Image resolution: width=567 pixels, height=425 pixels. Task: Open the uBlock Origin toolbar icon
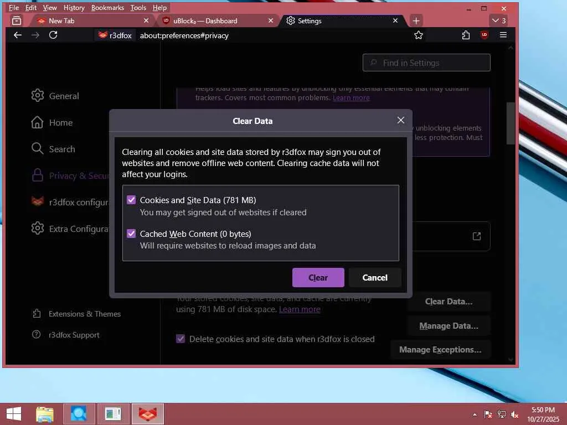484,35
